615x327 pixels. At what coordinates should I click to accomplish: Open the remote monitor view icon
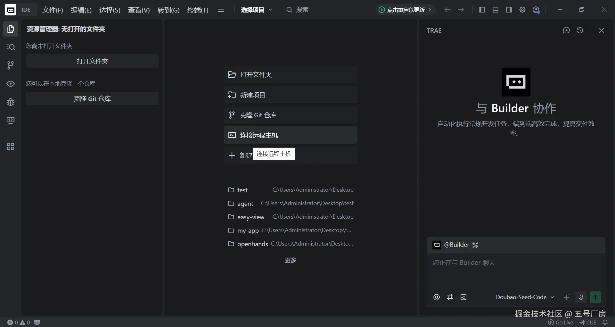(11, 120)
